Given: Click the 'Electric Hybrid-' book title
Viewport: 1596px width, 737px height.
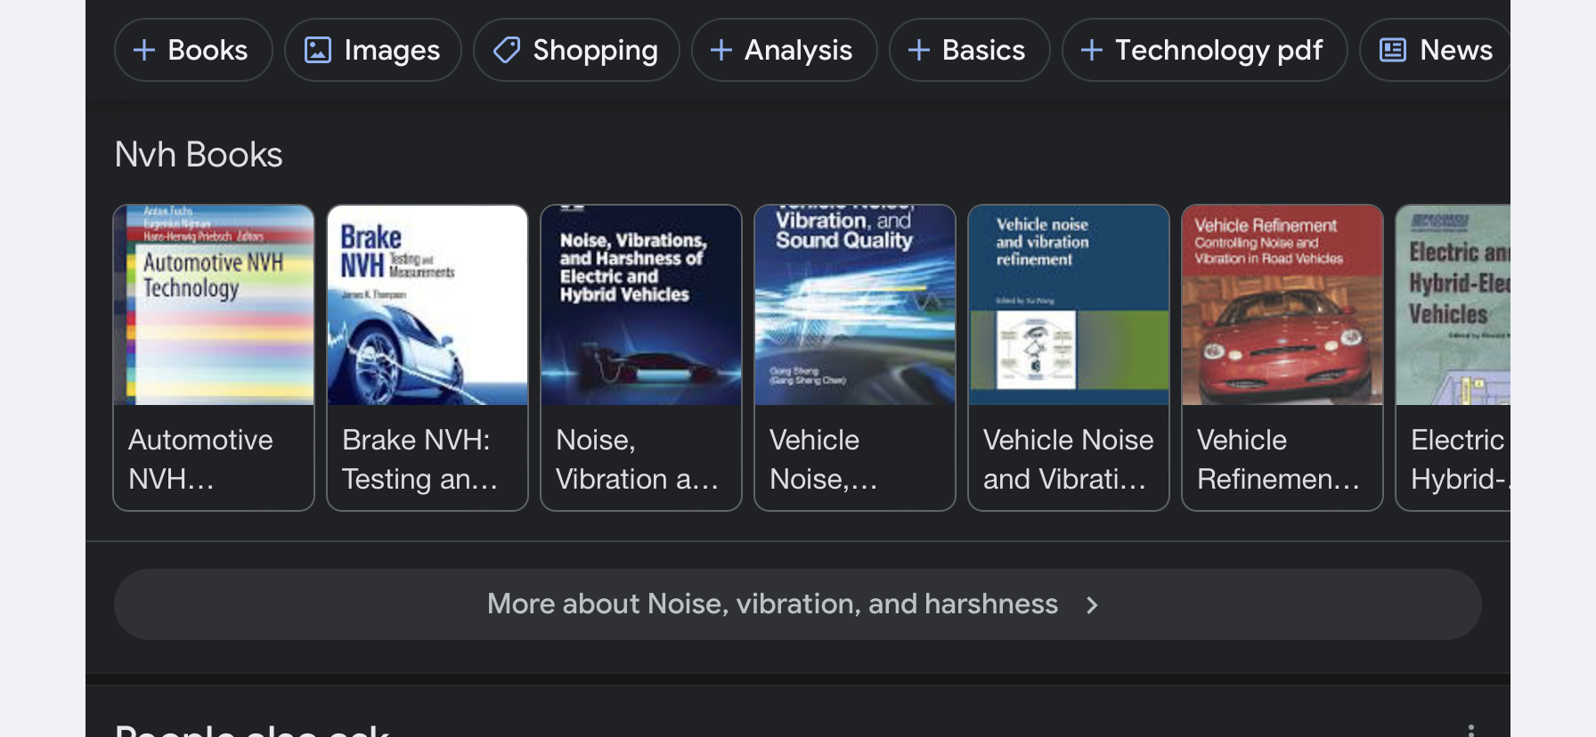Looking at the screenshot, I should tap(1460, 459).
